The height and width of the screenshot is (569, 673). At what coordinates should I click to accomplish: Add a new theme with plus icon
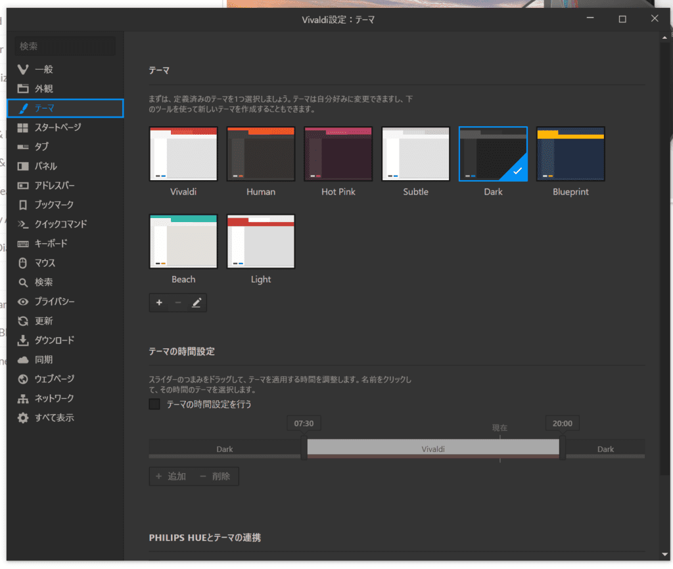(159, 302)
